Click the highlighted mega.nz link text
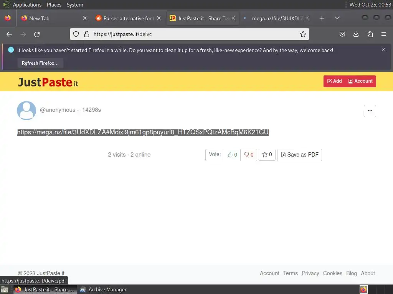Viewport: 393px width, 294px height. (x=143, y=132)
